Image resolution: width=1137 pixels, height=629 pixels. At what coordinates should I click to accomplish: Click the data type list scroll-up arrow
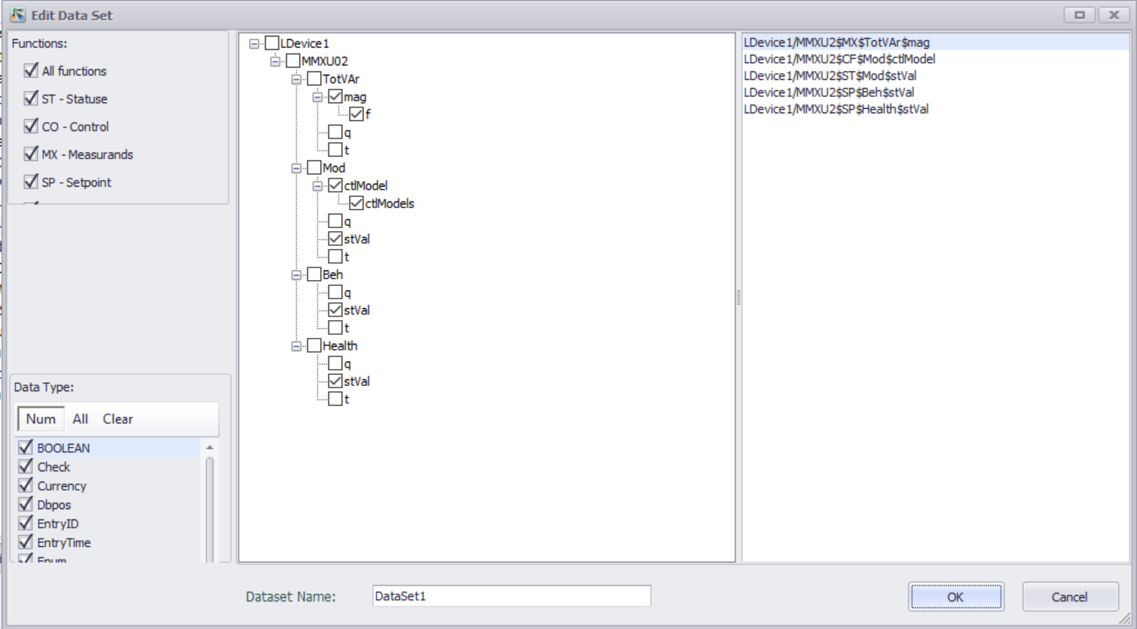point(210,447)
